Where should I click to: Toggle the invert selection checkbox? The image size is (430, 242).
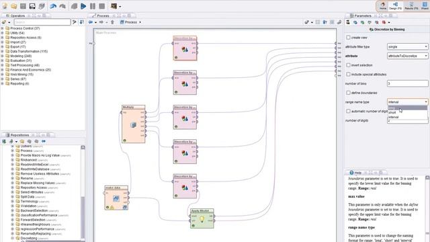pyautogui.click(x=348, y=65)
